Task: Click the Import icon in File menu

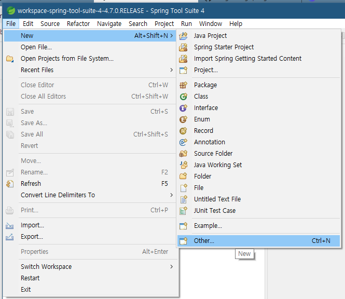Action: coord(10,225)
